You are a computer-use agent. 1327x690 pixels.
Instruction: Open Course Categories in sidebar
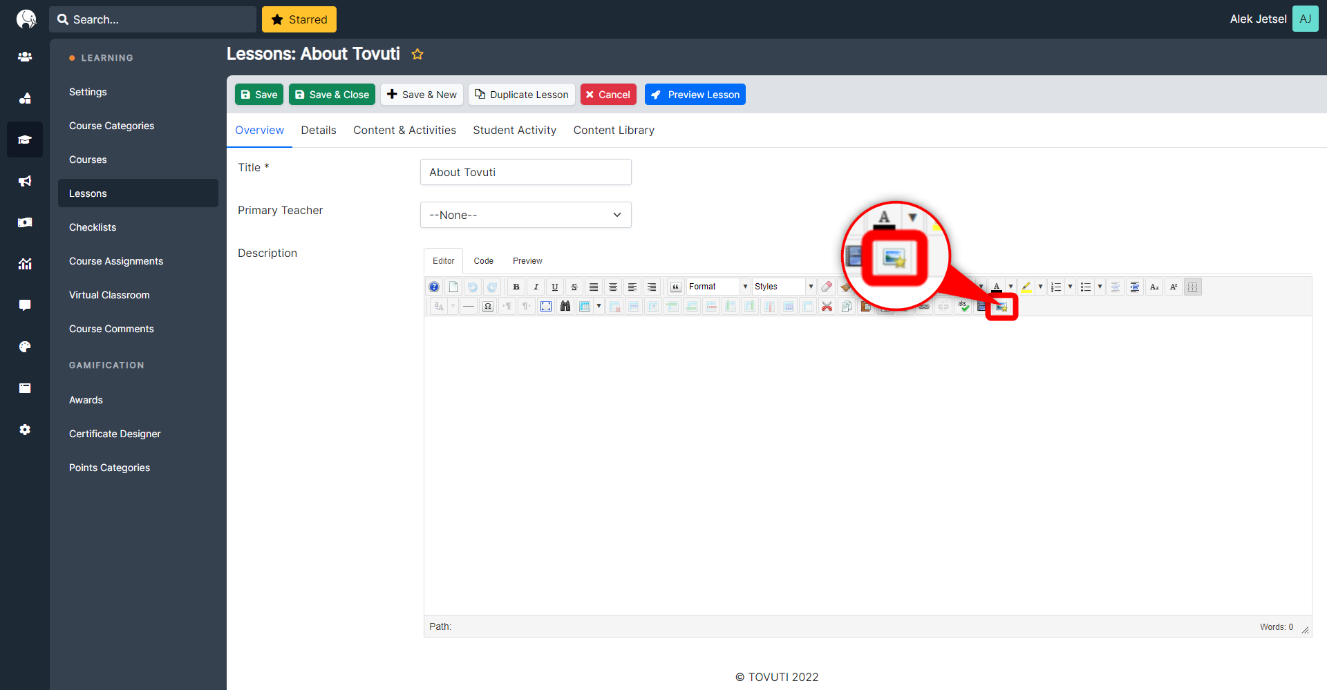pos(111,126)
